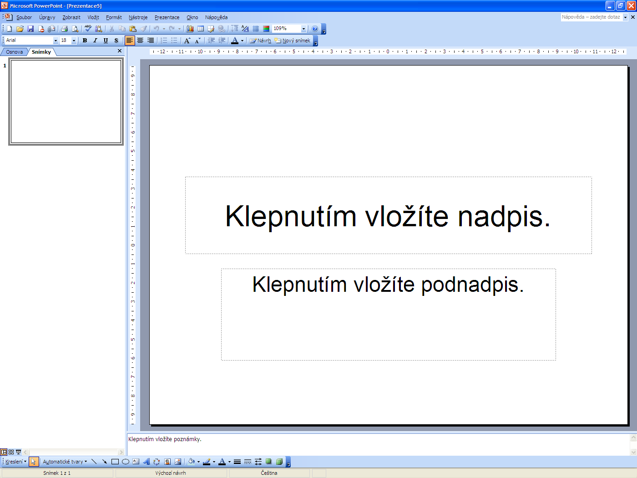Start slide show from current slide
Image resolution: width=637 pixels, height=478 pixels.
19,452
